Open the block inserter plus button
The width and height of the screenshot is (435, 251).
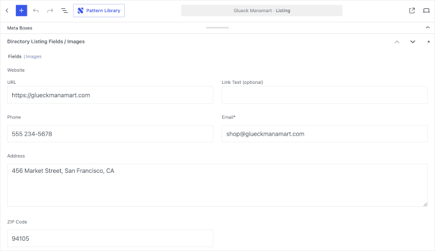21,10
